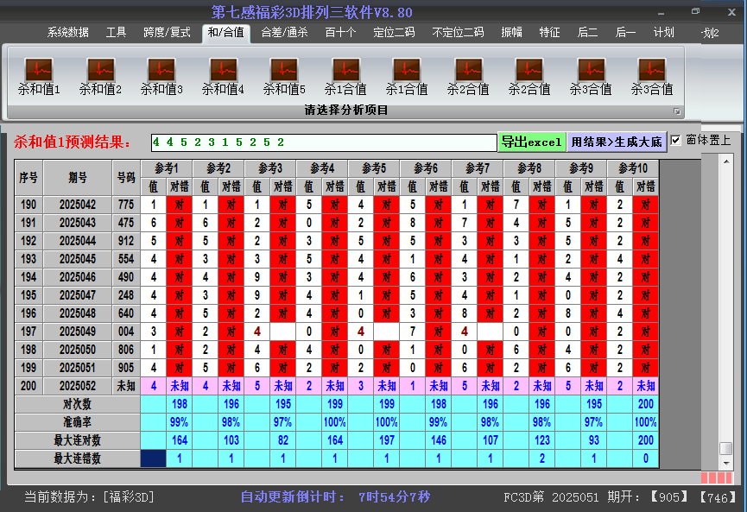Click the 参考5 column header
This screenshot has width=747, height=512.
click(x=374, y=168)
